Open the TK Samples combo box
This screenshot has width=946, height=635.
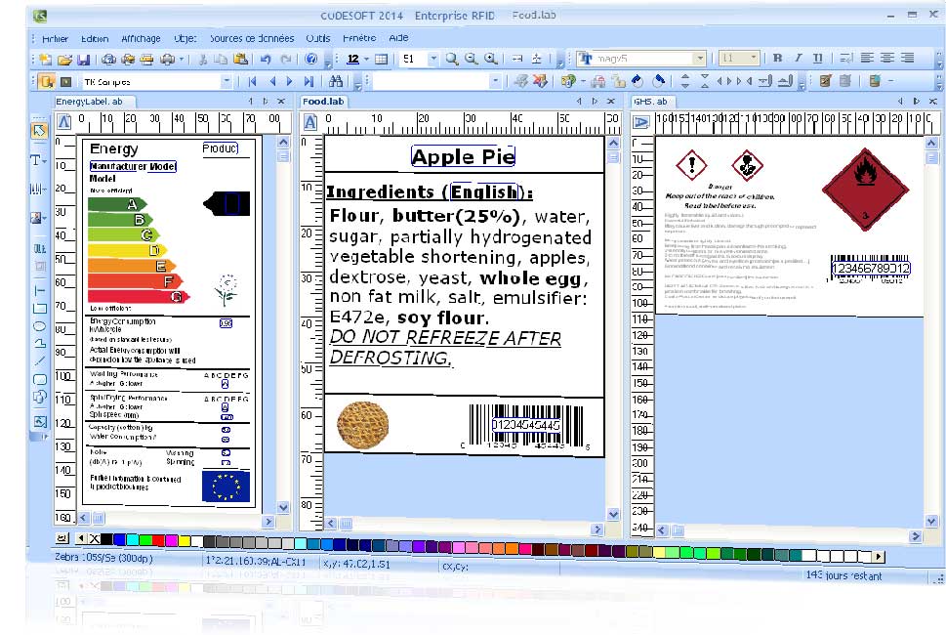pyautogui.click(x=227, y=81)
